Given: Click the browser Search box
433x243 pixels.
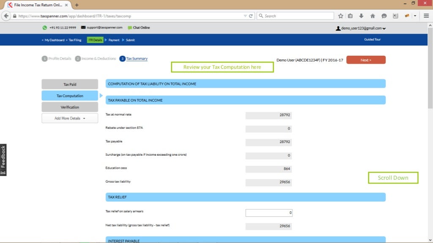Looking at the screenshot, I should pos(295,16).
